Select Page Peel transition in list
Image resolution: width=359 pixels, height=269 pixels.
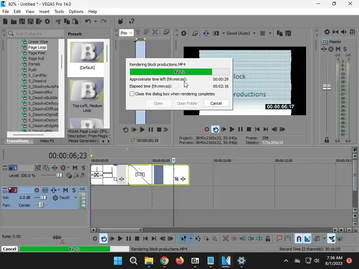click(x=36, y=53)
